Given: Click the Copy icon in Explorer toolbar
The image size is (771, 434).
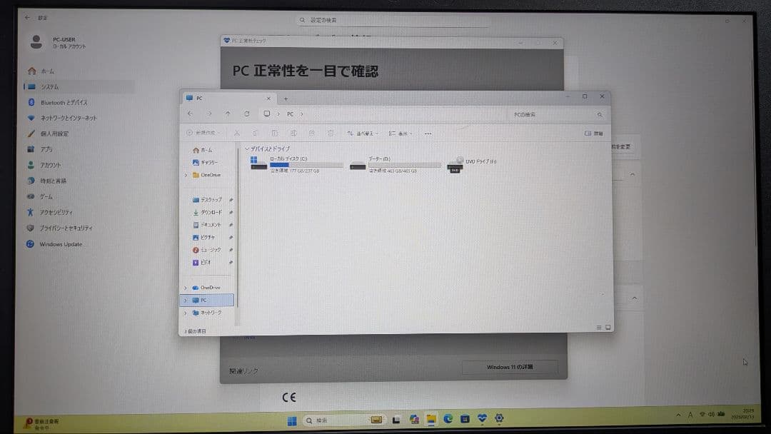Looking at the screenshot, I should (x=256, y=133).
